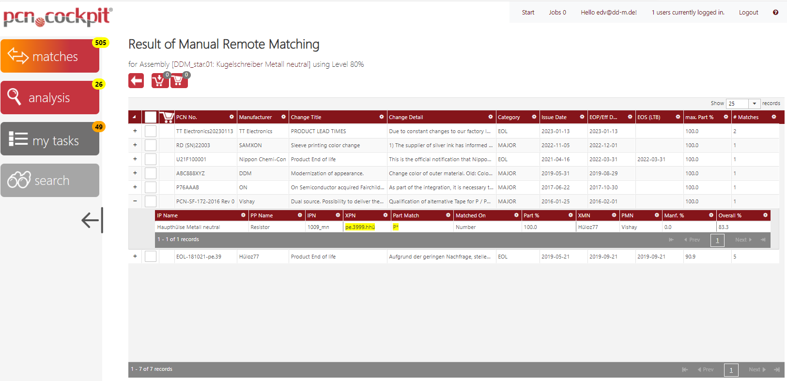Sort by Manufacturer column header
The image size is (787, 381).
click(255, 117)
